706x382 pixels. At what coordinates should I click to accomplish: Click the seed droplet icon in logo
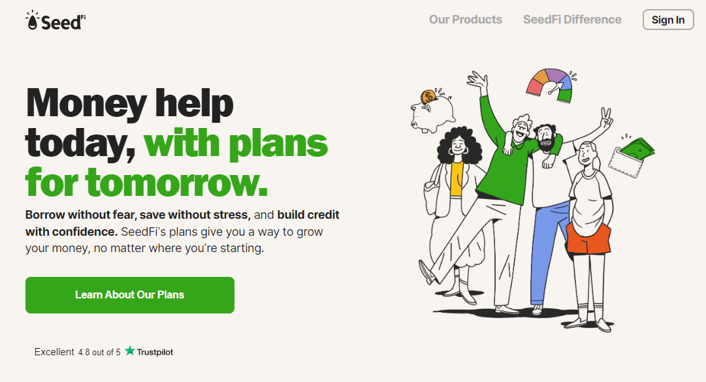pos(33,21)
